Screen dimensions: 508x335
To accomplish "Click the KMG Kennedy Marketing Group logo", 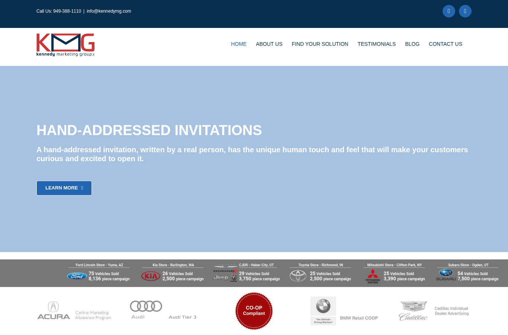I will (x=65, y=45).
